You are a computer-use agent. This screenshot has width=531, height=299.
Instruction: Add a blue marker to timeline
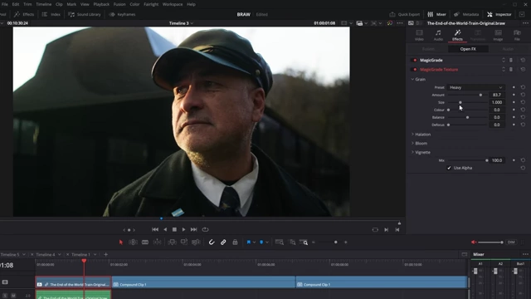(261, 243)
